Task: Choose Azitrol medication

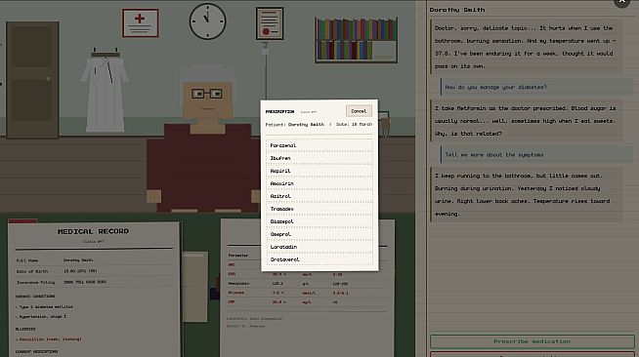Action: click(x=319, y=196)
